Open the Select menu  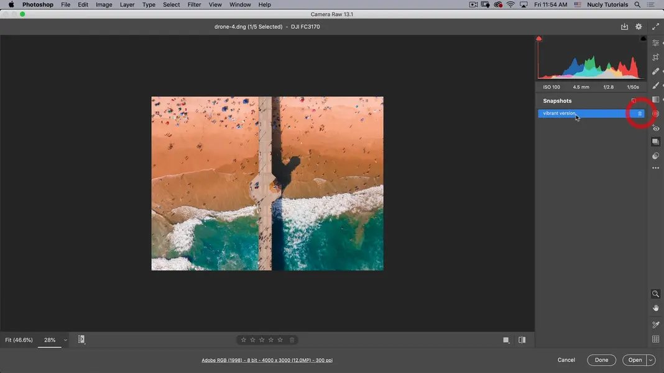pyautogui.click(x=172, y=4)
